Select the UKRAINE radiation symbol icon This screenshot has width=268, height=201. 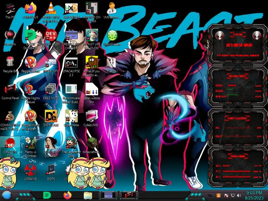(30, 173)
